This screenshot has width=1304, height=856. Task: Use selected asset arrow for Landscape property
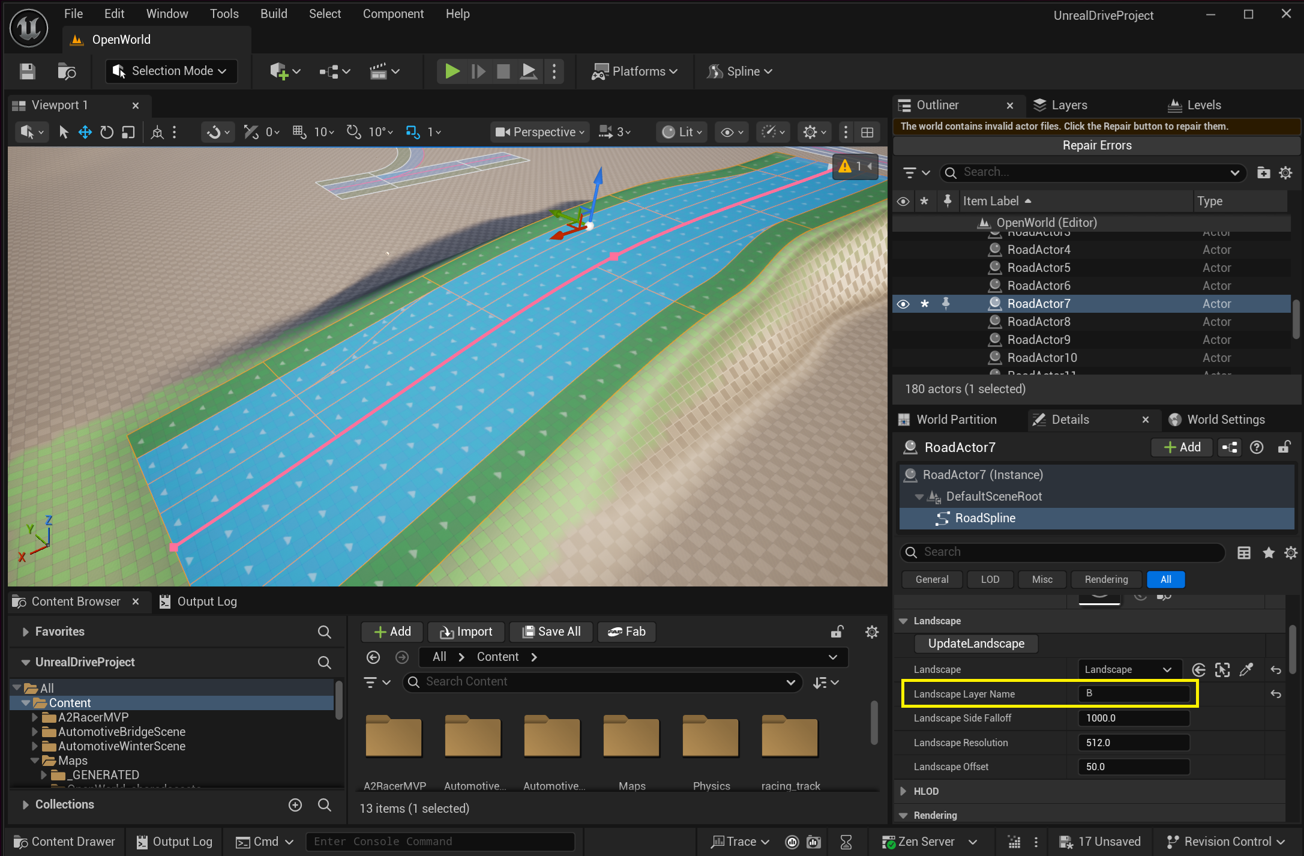[1199, 670]
